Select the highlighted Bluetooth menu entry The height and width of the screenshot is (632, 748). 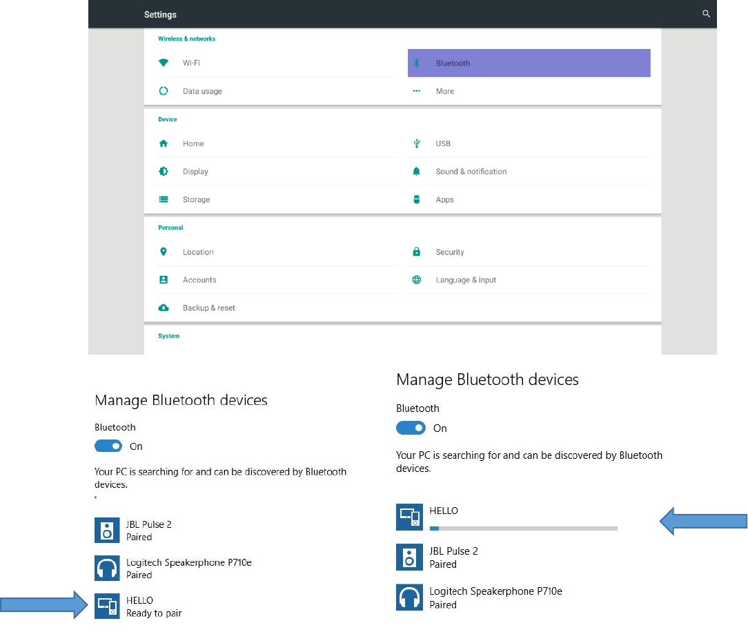(529, 63)
